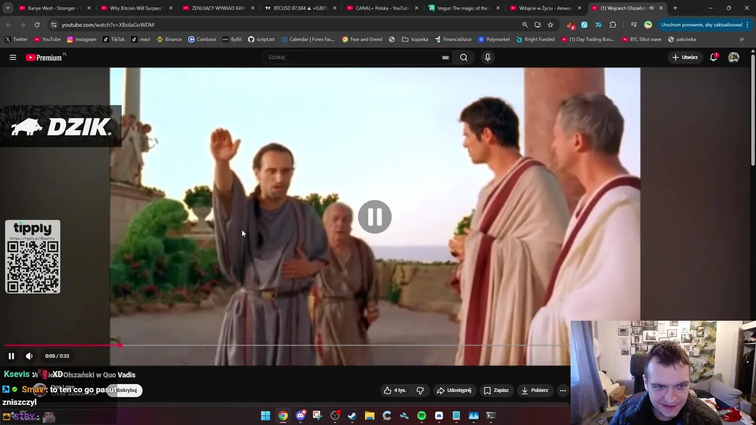Open the on-screen keyboard icon in search box

pyautogui.click(x=445, y=57)
